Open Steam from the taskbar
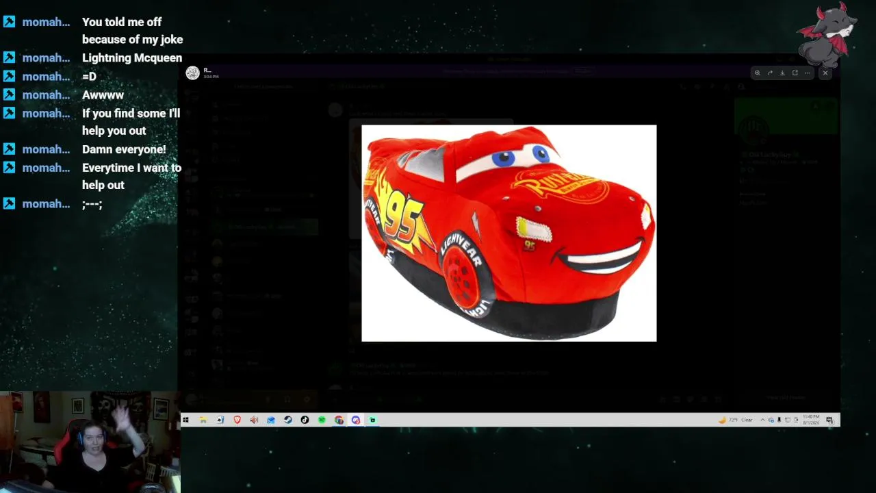 (288, 420)
